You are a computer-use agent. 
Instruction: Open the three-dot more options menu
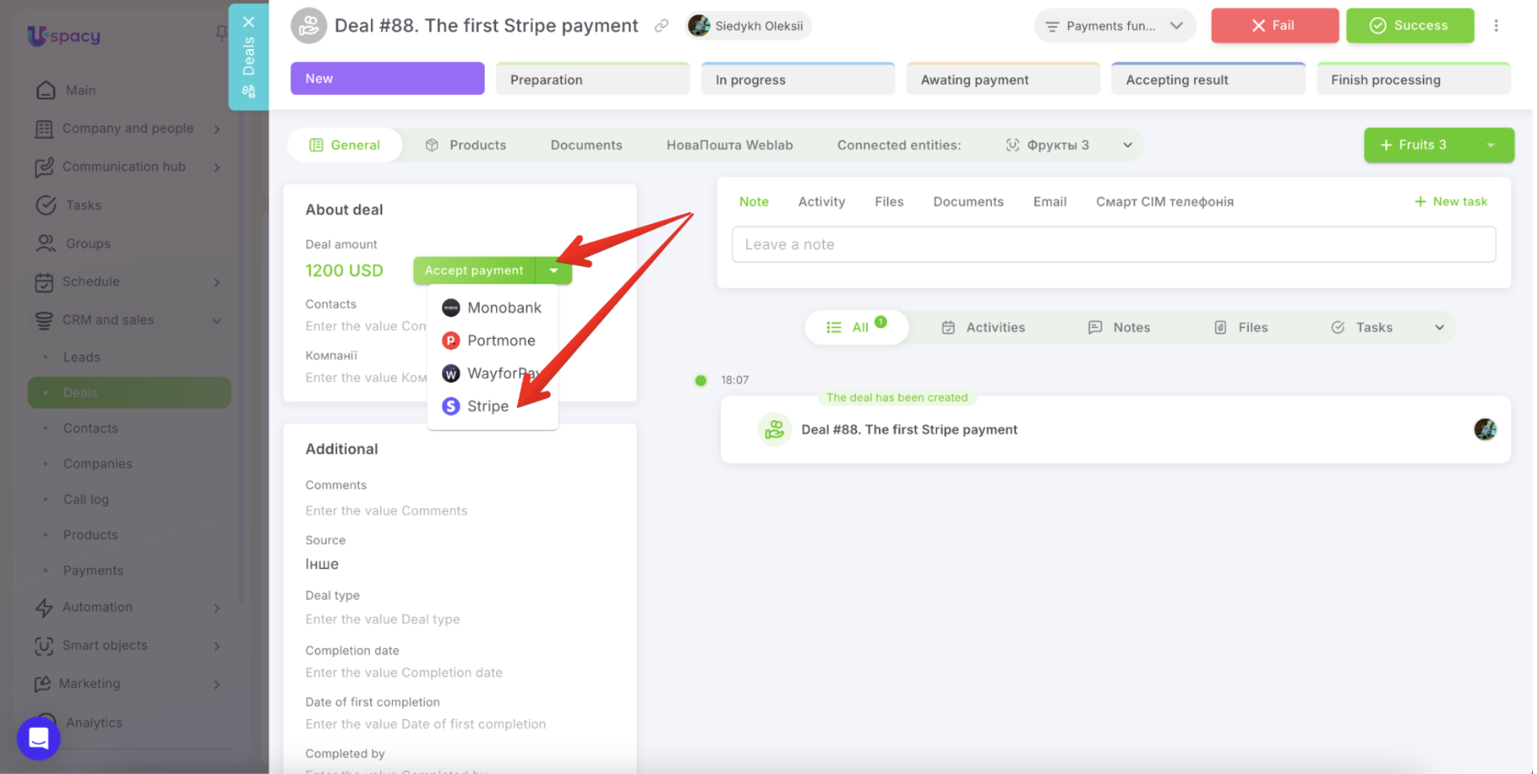click(x=1496, y=26)
